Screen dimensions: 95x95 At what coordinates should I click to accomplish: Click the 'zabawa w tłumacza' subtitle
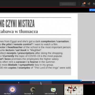pos(19,31)
